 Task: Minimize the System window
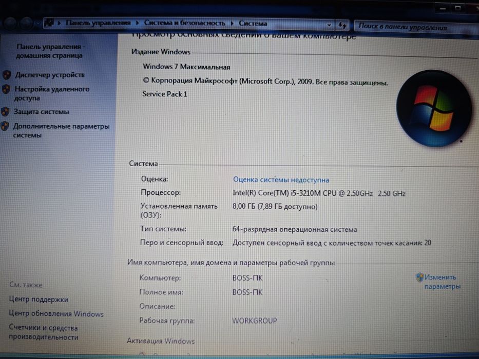point(443,9)
